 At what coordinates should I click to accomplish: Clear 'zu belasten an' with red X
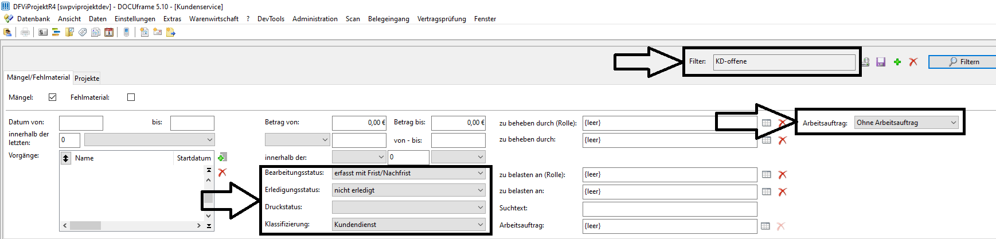(x=783, y=191)
